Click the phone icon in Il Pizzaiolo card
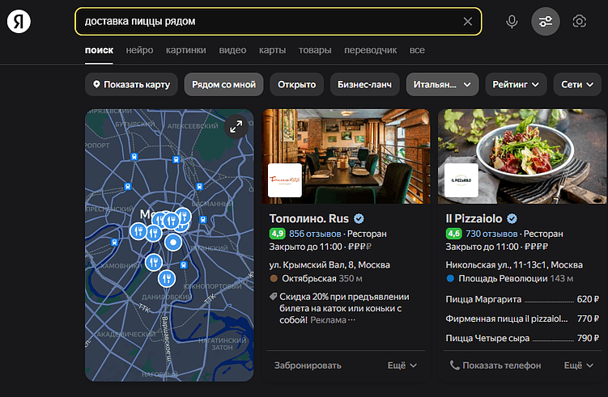This screenshot has height=397, width=608. point(454,365)
